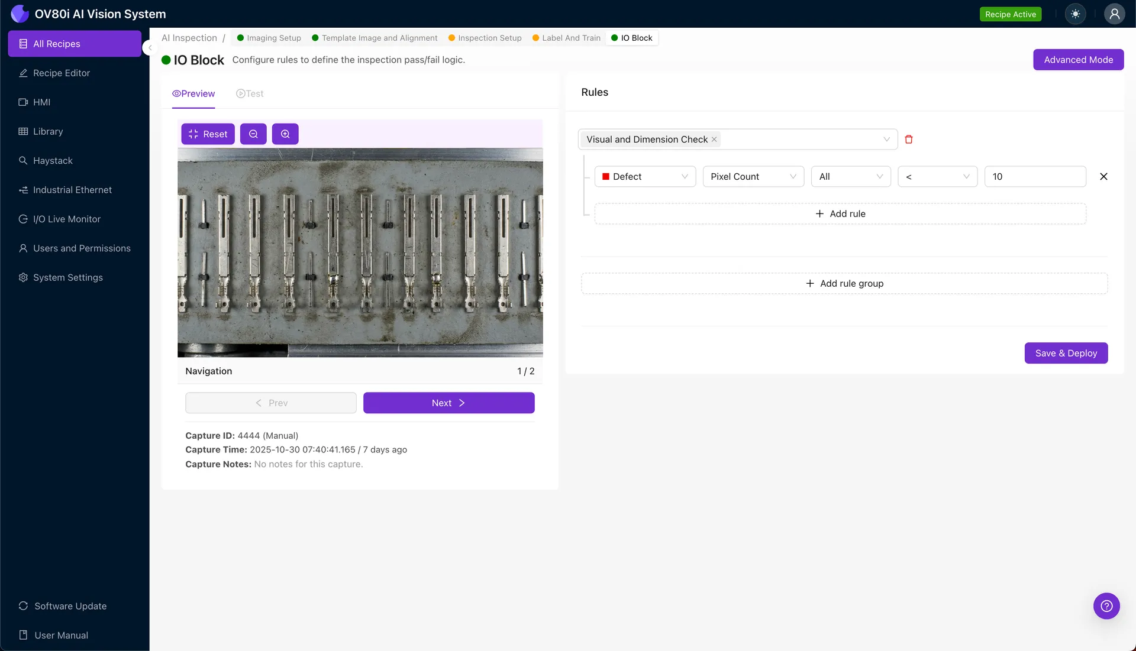
Task: Click Save & Deploy
Action: pos(1066,353)
